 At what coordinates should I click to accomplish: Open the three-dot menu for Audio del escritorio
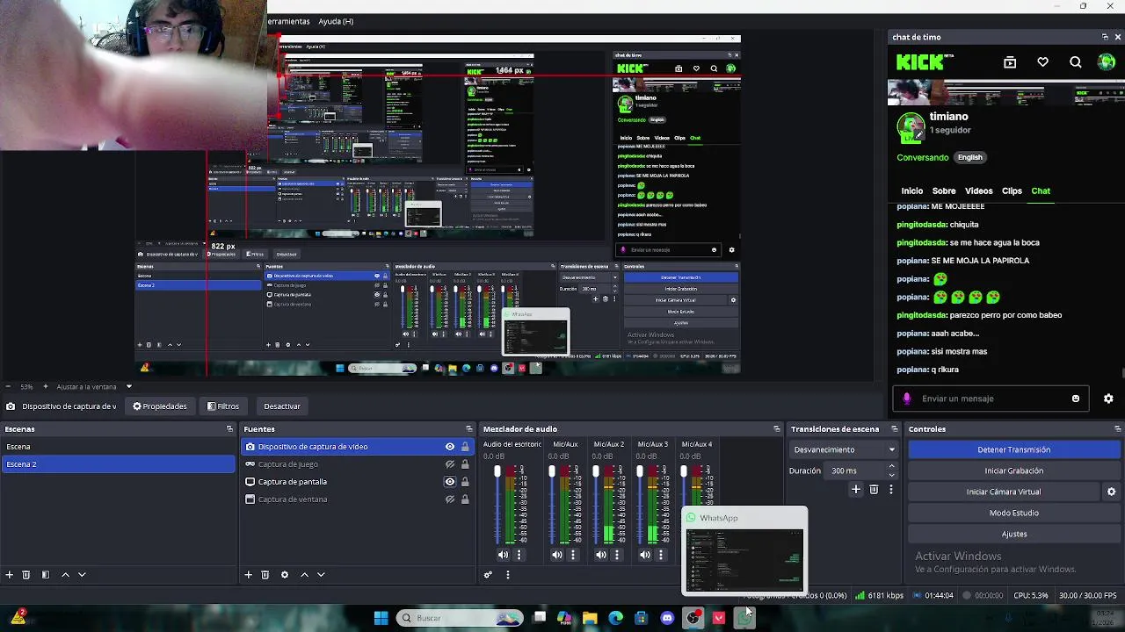point(519,555)
